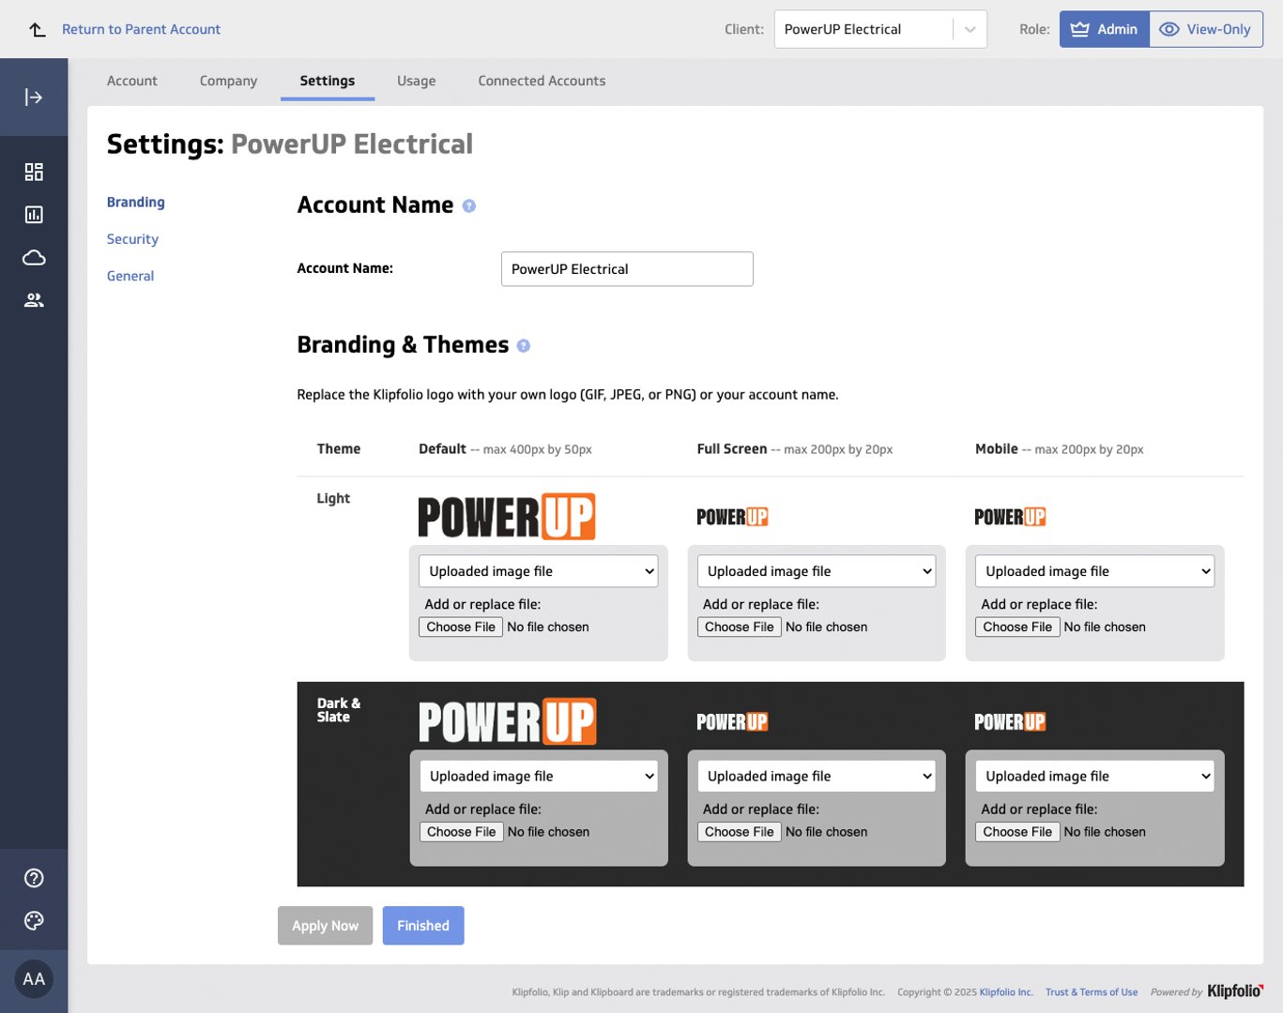Switch to the Connected Accounts tab
1283x1013 pixels.
542,81
